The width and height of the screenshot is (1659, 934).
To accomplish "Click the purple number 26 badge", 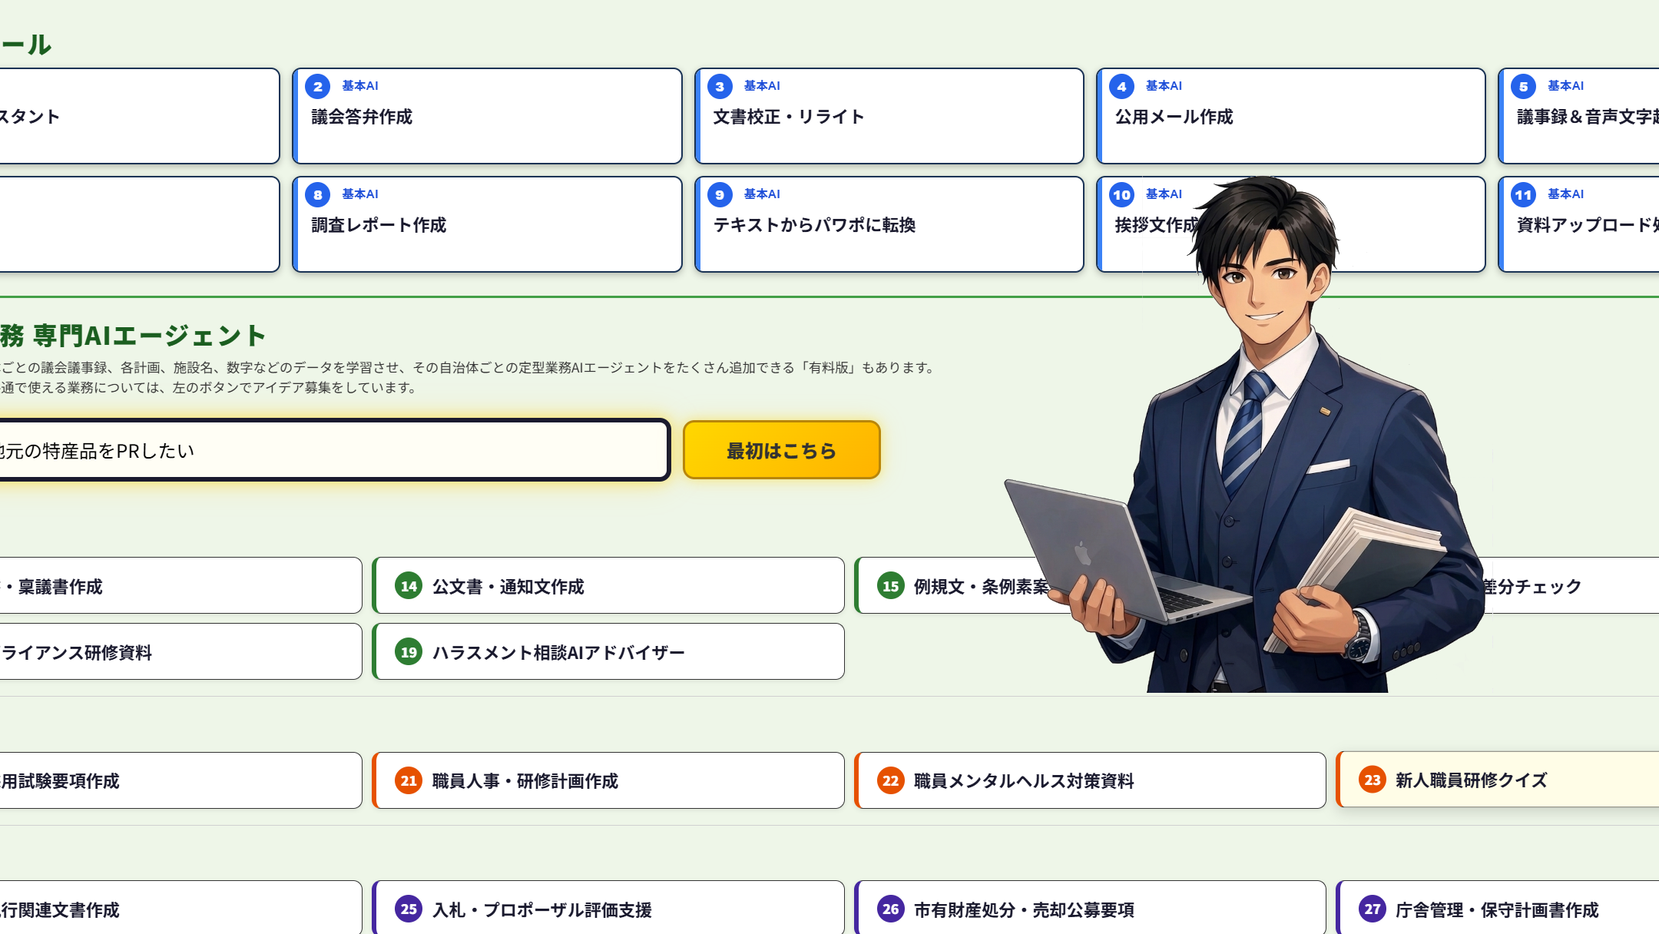I will tap(890, 909).
